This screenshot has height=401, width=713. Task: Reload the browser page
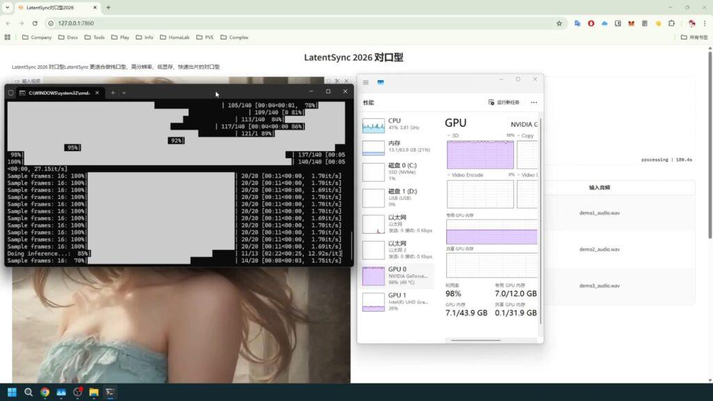(35, 23)
